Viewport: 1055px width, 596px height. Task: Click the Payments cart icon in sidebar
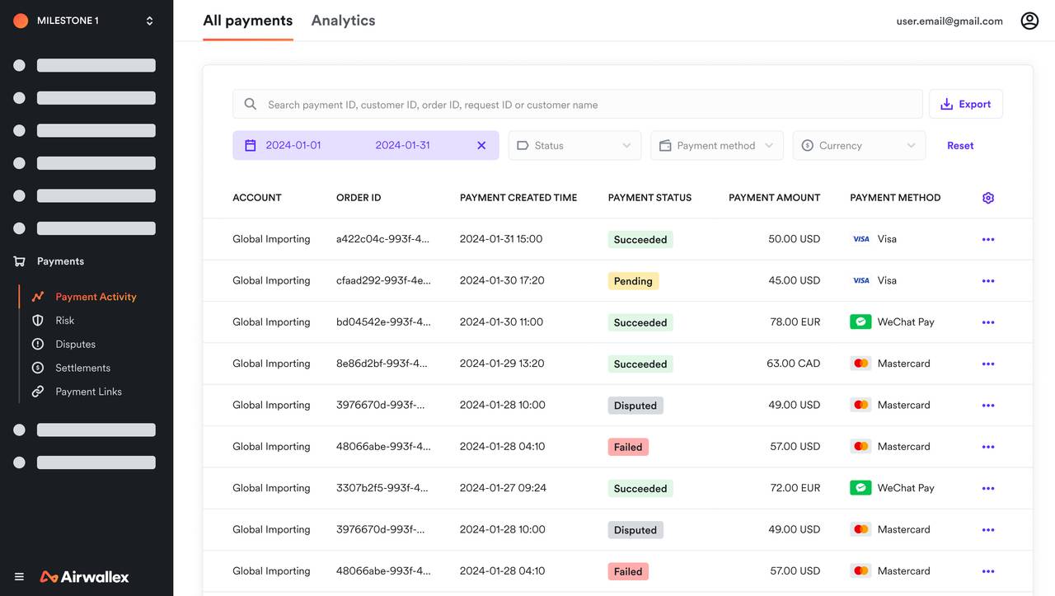point(19,261)
